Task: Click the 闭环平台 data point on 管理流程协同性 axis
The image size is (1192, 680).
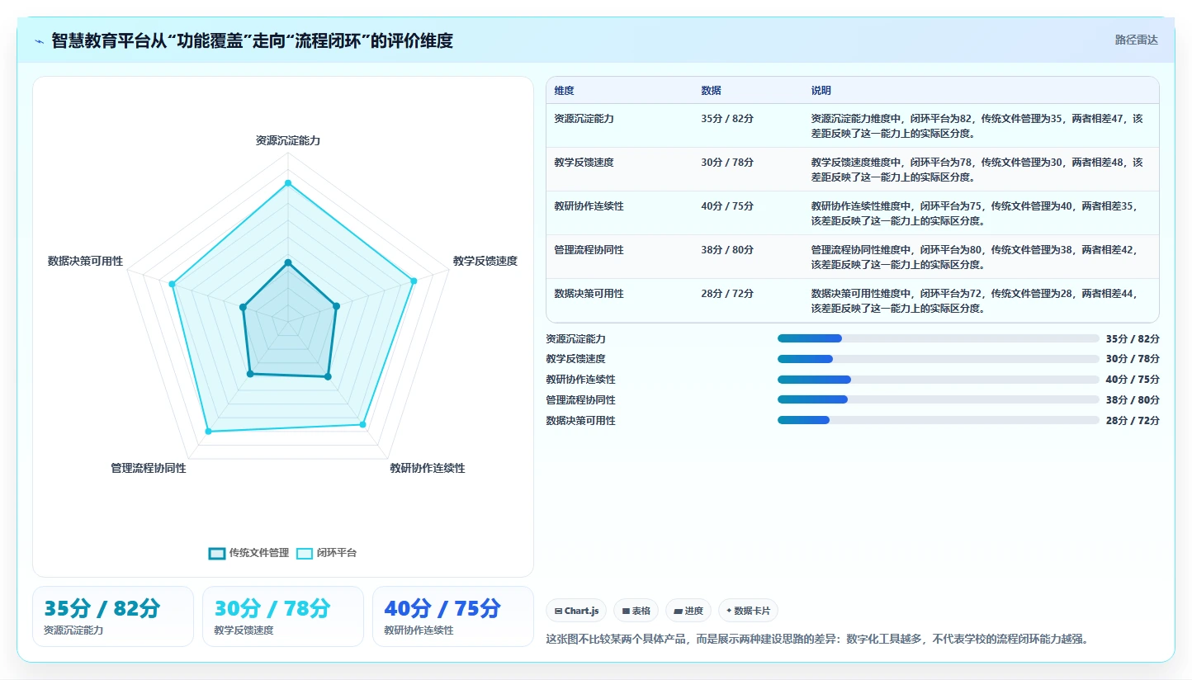Action: [x=208, y=432]
